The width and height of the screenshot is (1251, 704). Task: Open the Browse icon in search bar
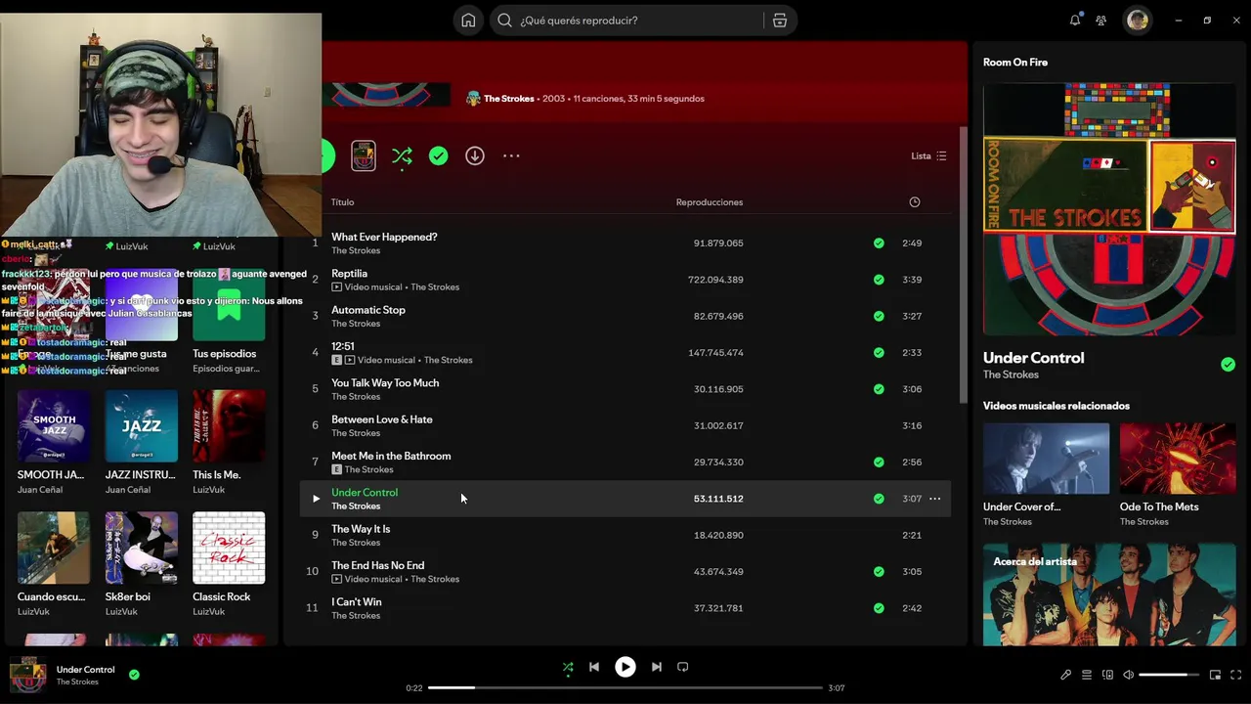pyautogui.click(x=780, y=21)
